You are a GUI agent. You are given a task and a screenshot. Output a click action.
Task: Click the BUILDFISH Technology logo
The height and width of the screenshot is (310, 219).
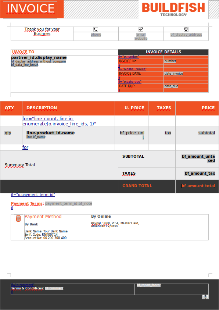coord(173,9)
